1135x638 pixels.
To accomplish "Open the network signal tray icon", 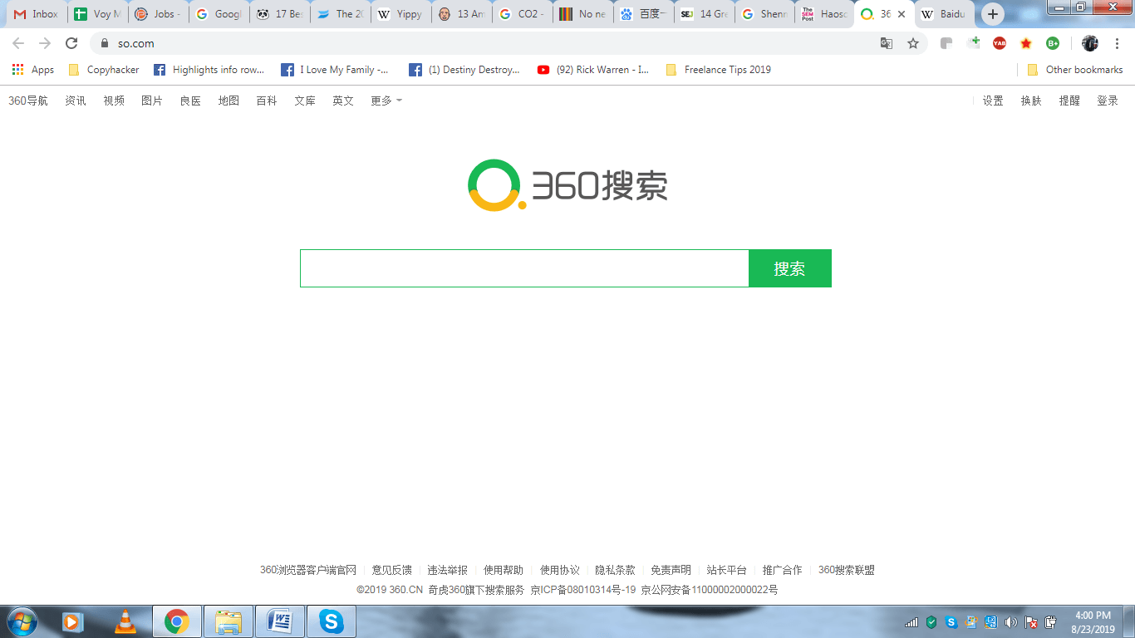I will [x=911, y=622].
